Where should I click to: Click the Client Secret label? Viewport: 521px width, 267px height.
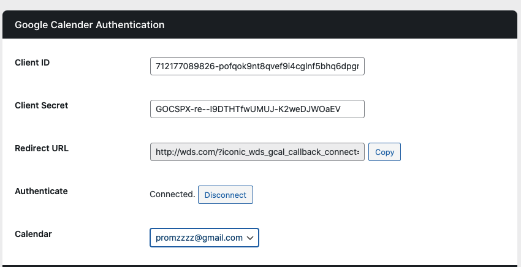(41, 105)
